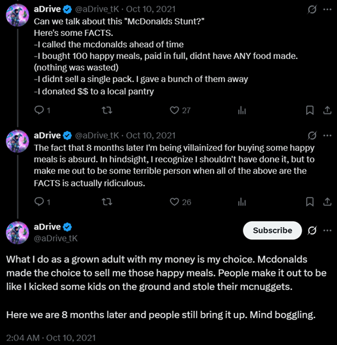
Task: Open more options on the main tweet
Action: tap(327, 230)
